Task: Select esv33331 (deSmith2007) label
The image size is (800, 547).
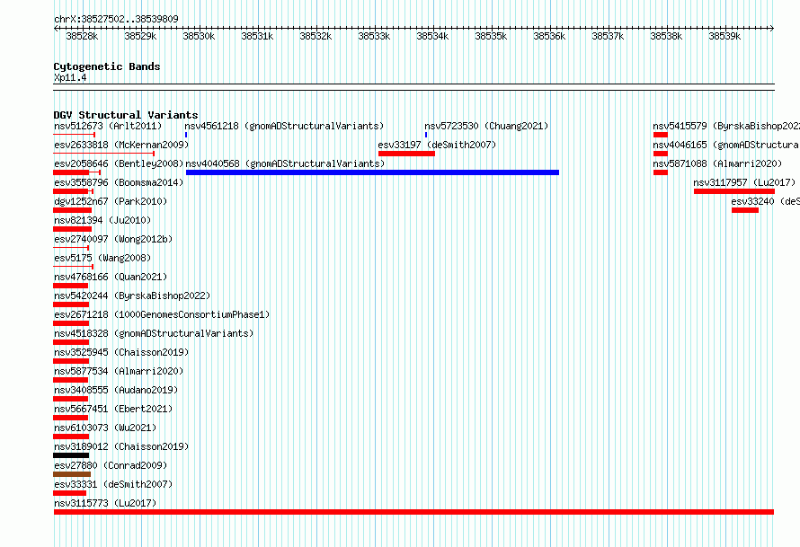Action: (x=113, y=484)
